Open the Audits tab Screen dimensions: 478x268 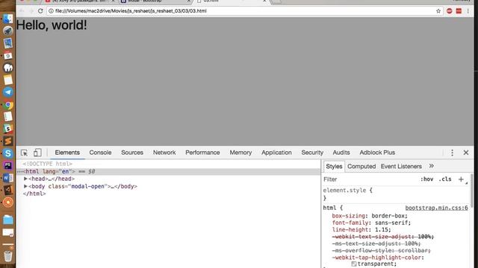point(341,153)
